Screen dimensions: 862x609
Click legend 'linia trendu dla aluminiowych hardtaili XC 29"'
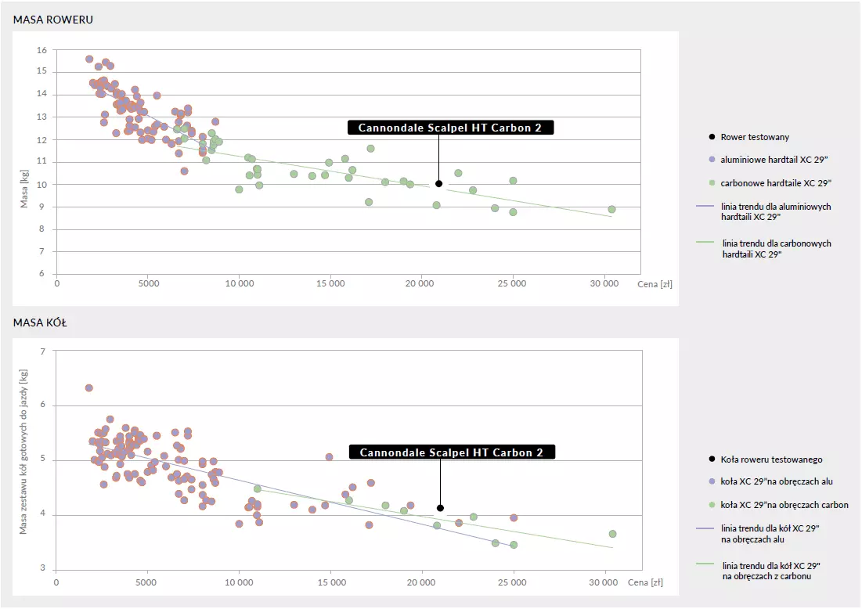tap(776, 211)
